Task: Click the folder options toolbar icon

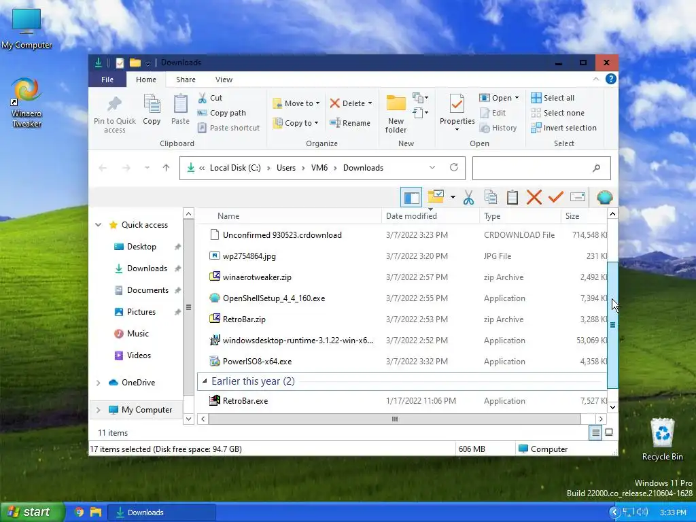Action: (x=436, y=196)
